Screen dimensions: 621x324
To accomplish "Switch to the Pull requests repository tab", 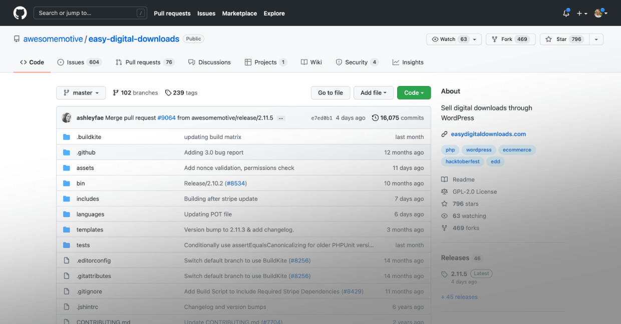I will (x=144, y=62).
